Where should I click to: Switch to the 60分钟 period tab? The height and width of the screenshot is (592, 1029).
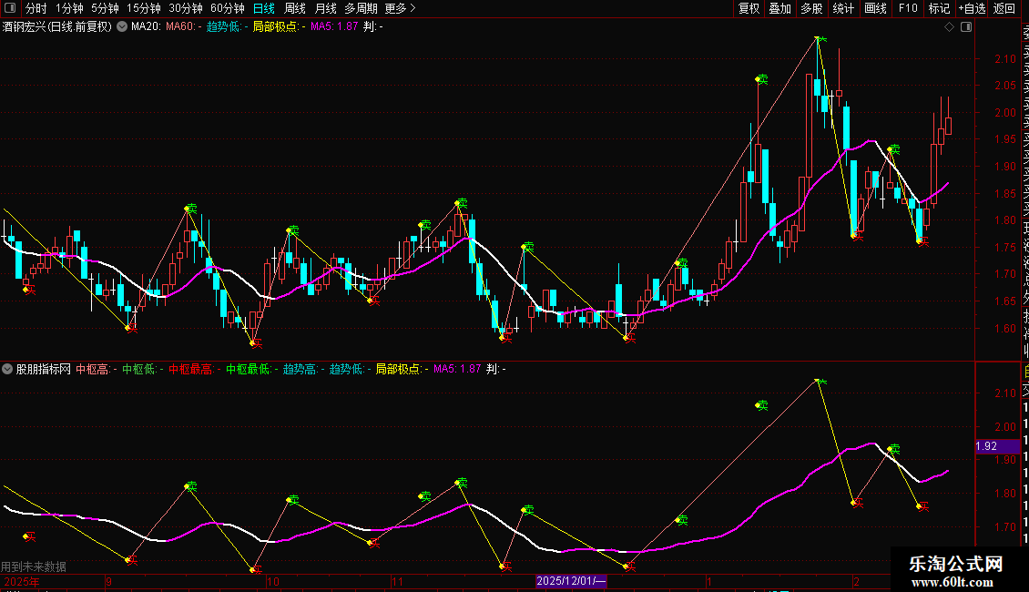tap(227, 8)
